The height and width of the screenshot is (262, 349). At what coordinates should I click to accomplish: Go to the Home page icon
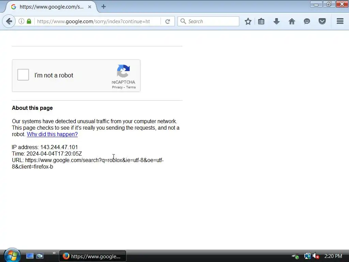point(292,21)
